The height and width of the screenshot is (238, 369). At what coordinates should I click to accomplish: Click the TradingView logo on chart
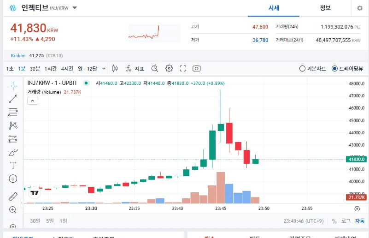35,193
